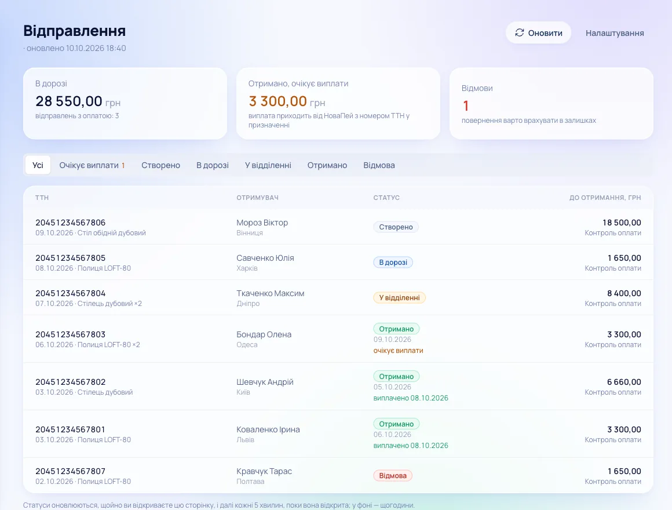Click the ОТРИМУВАЧ column header

257,198
